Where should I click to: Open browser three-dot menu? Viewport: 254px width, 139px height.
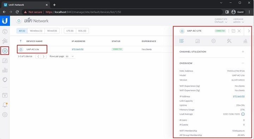(249, 12)
